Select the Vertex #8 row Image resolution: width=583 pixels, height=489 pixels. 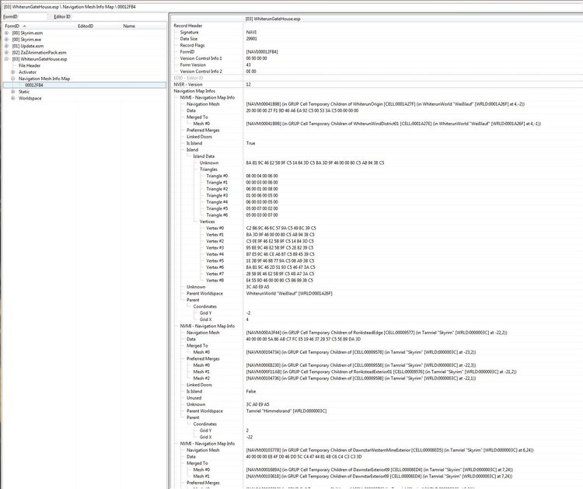[x=375, y=281]
